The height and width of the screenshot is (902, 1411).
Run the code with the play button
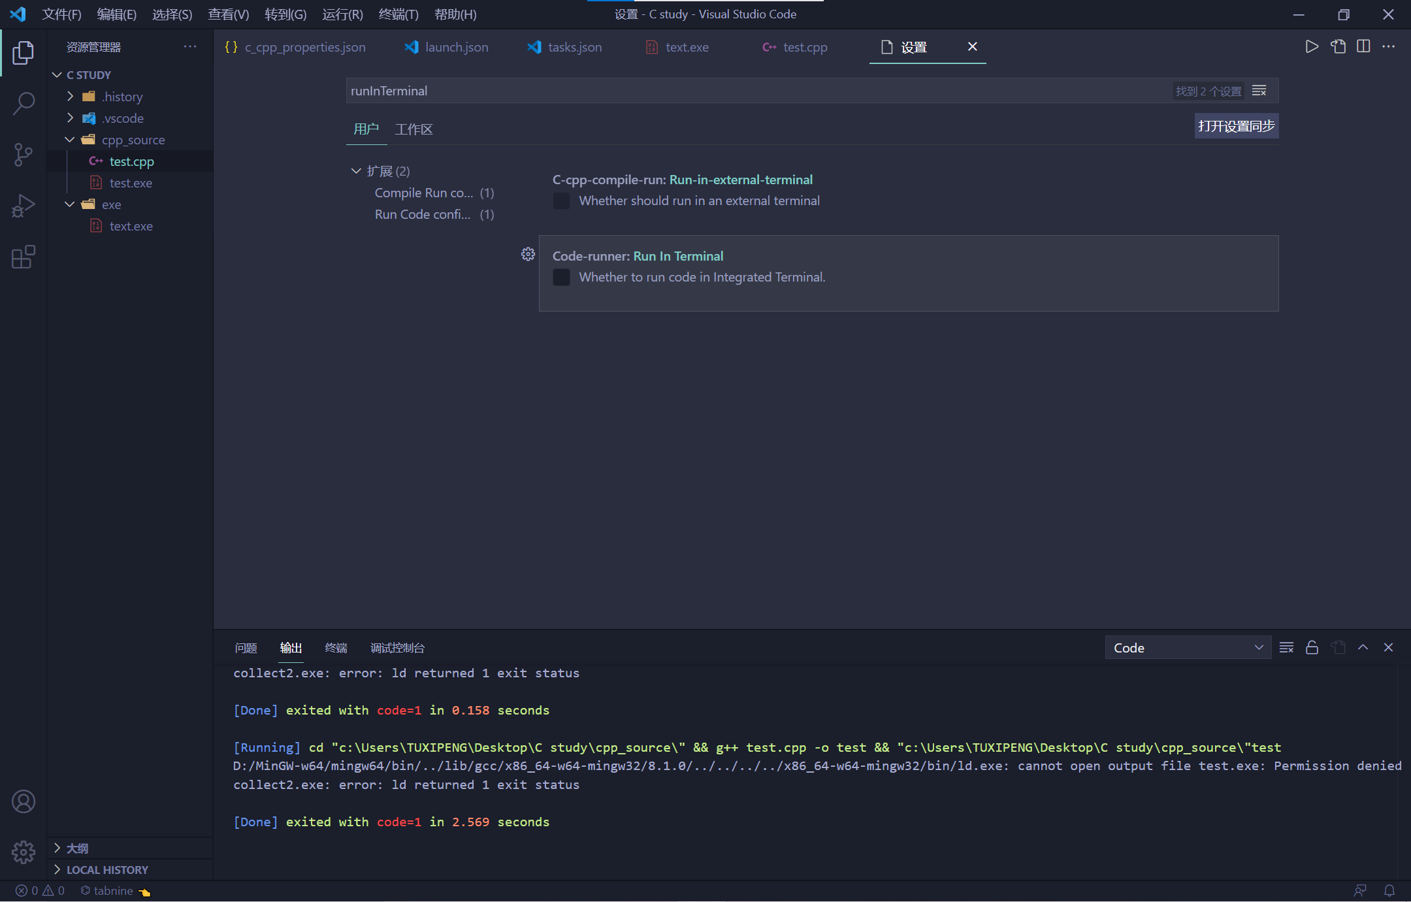pyautogui.click(x=1312, y=46)
